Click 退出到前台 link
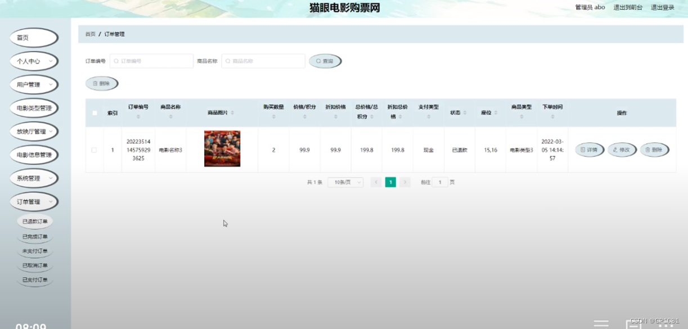The image size is (688, 329). tap(628, 7)
